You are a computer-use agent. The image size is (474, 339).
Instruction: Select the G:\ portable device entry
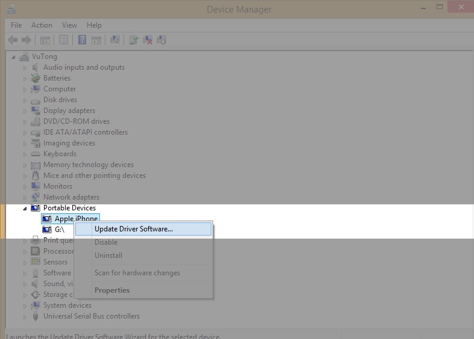coord(60,230)
